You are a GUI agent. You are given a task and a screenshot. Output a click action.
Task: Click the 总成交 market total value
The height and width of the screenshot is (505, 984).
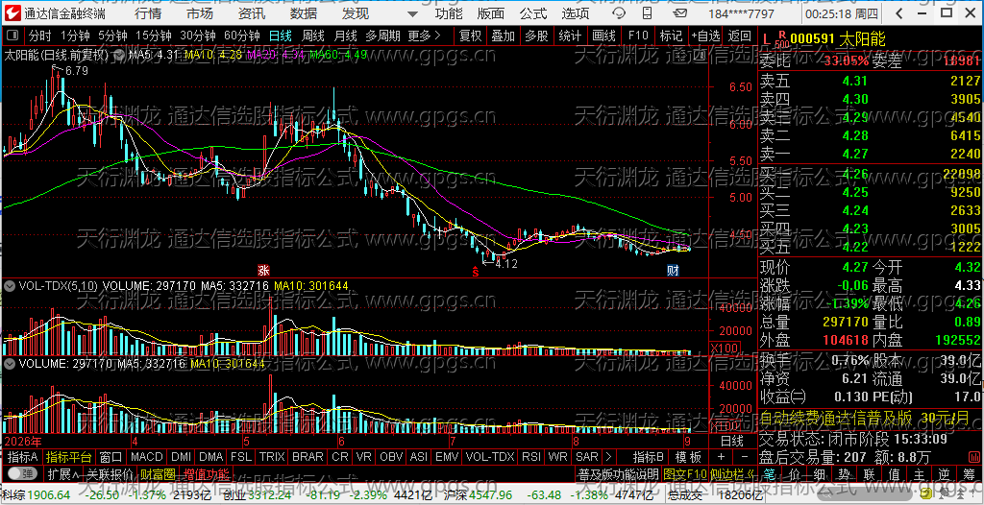tap(715, 494)
